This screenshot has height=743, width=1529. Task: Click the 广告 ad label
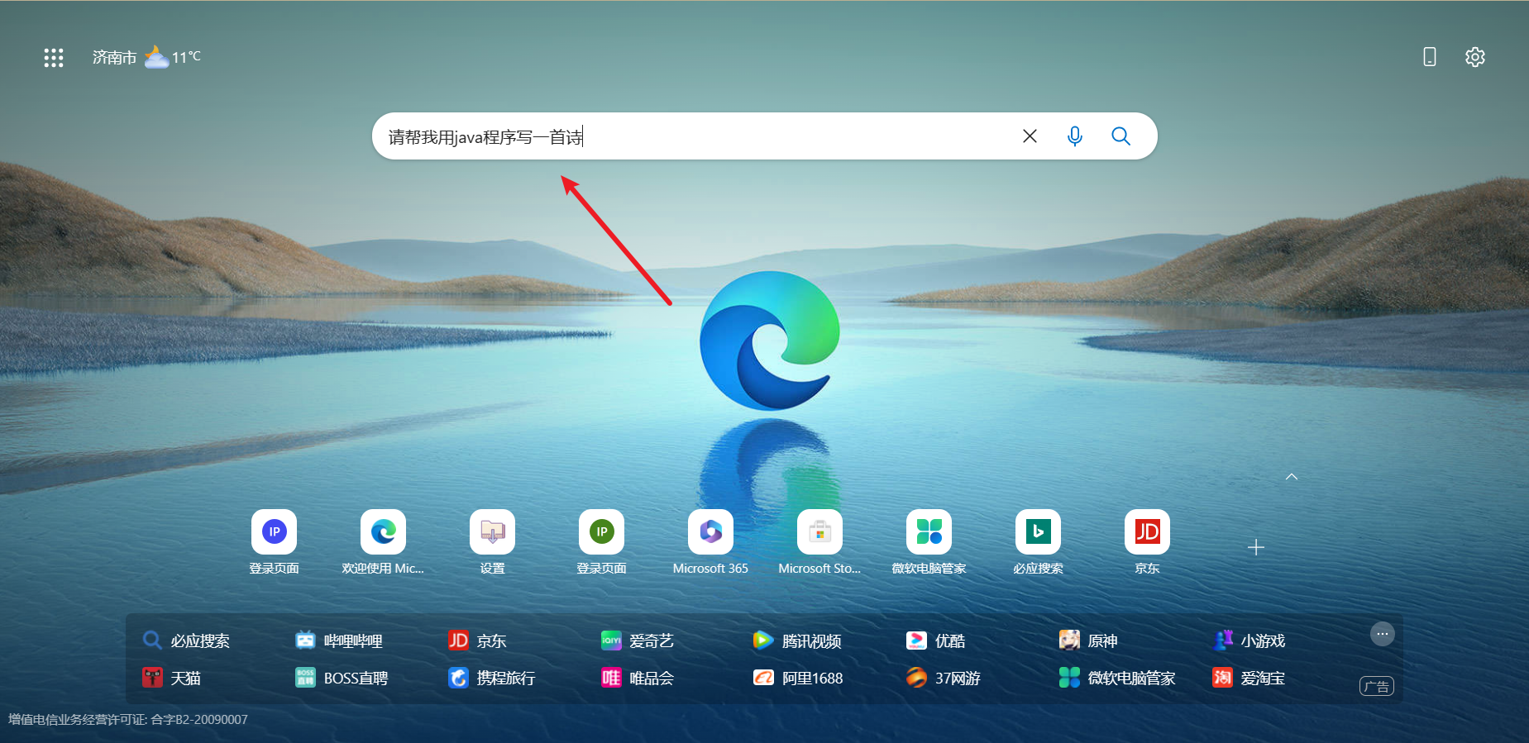[x=1377, y=686]
